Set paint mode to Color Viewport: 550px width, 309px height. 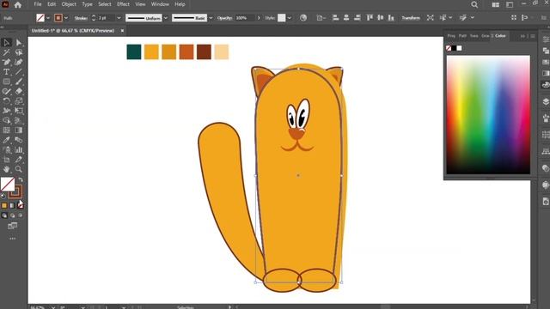(4, 206)
